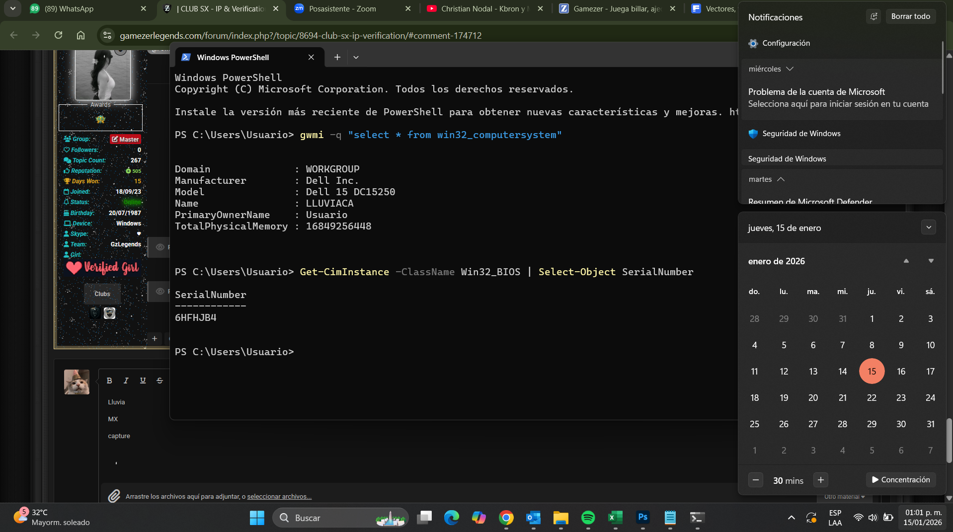Open Photoshop from the taskbar
The height and width of the screenshot is (532, 953).
(643, 518)
